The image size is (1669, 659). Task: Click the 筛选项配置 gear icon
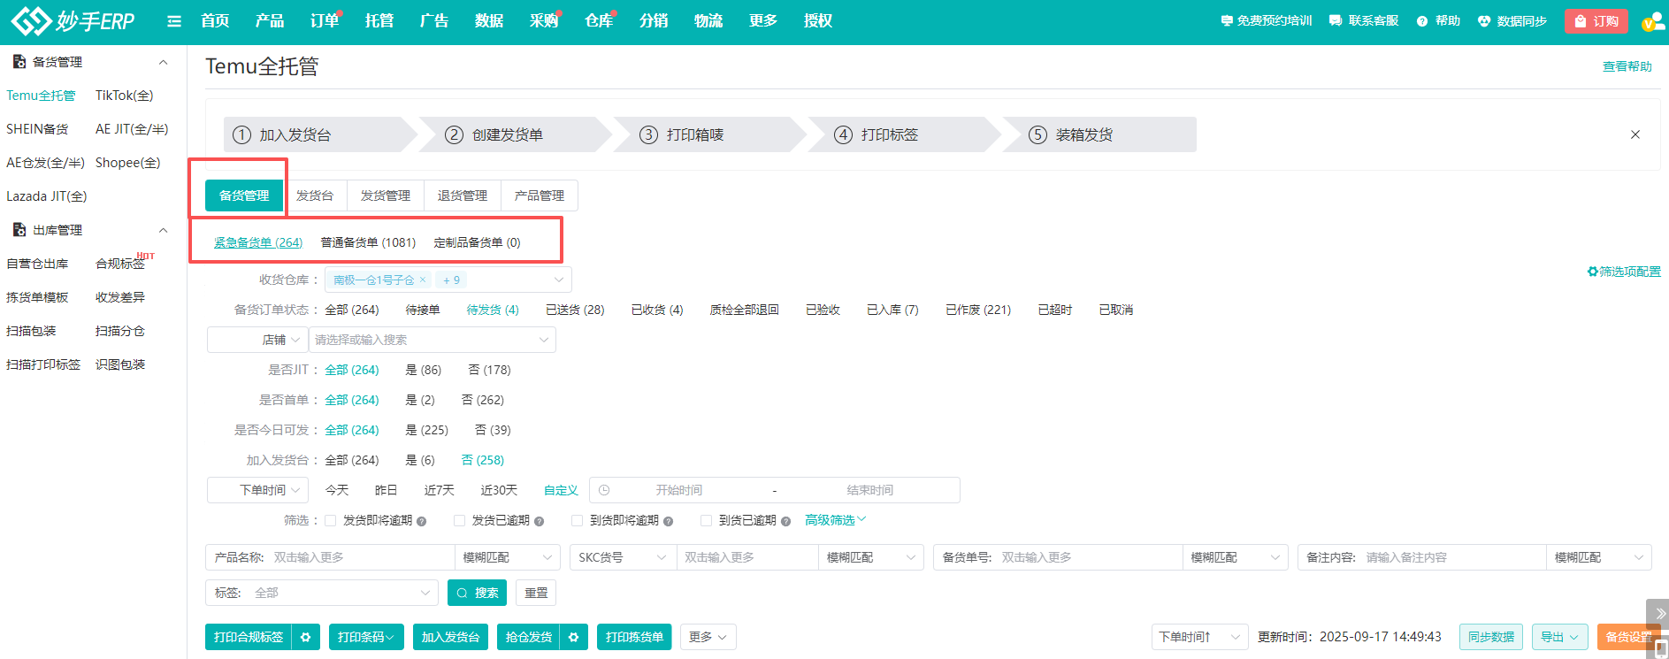1593,272
